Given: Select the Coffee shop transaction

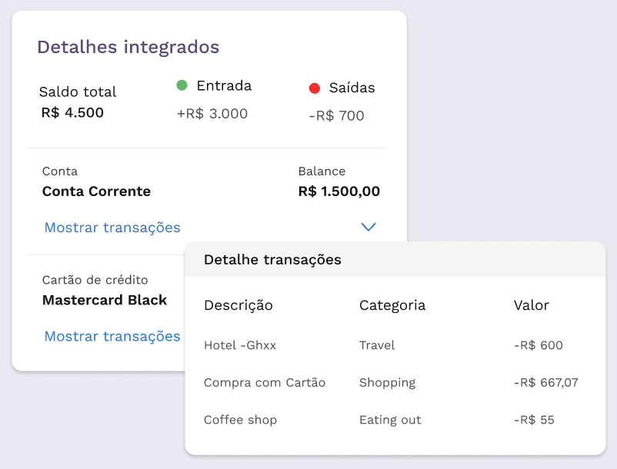Looking at the screenshot, I should [x=240, y=420].
